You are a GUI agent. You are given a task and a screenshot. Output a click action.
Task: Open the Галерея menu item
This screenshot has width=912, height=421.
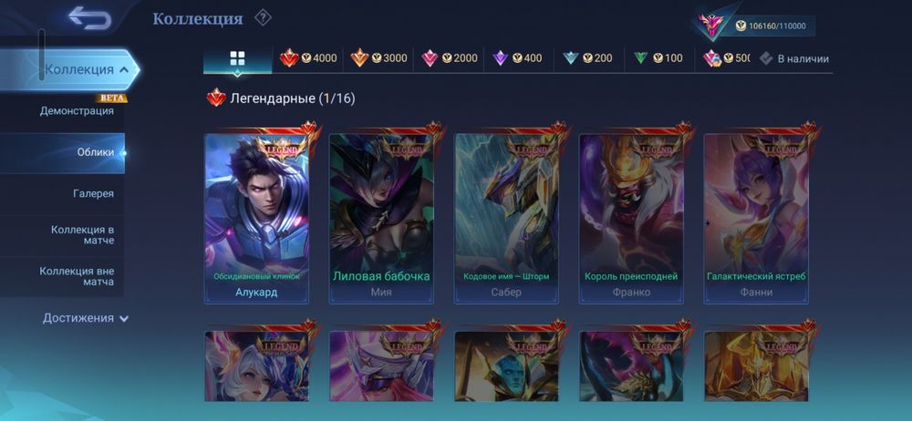pyautogui.click(x=94, y=193)
